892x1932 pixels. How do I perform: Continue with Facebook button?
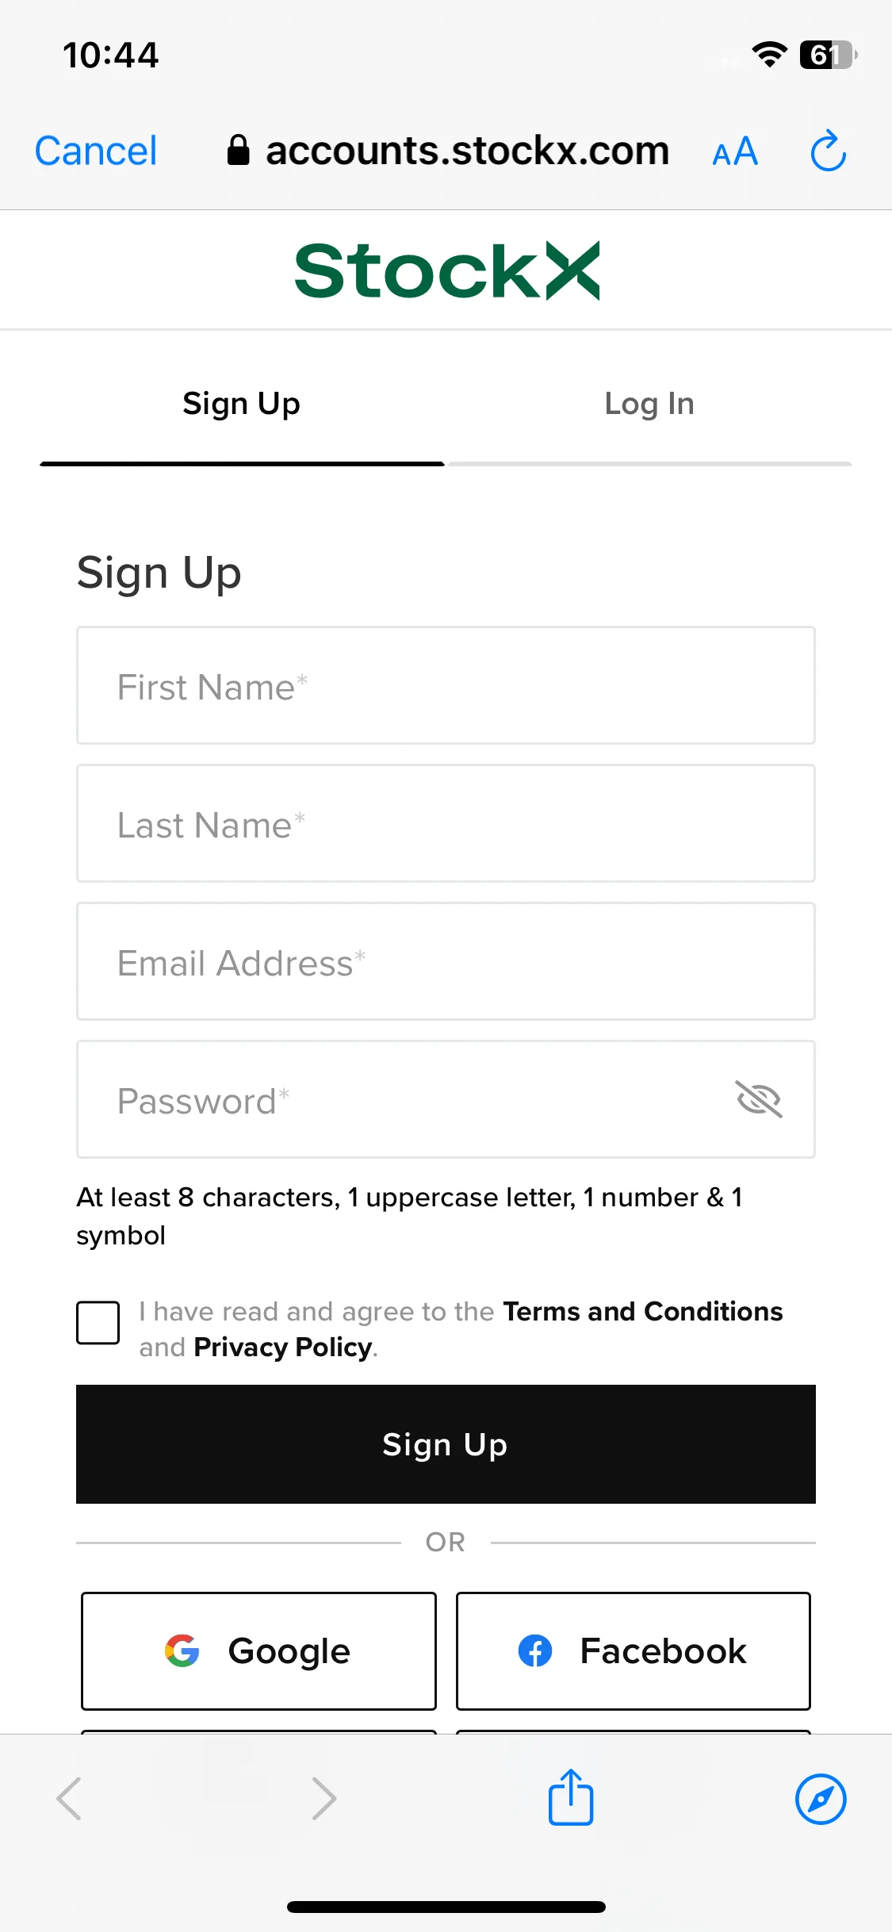633,1651
